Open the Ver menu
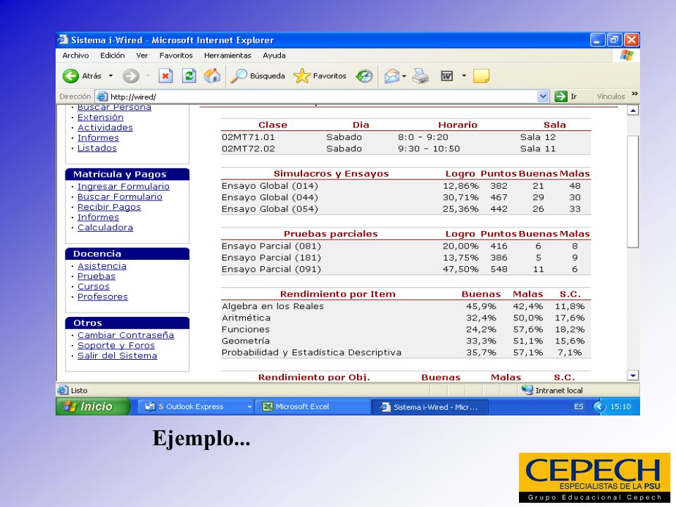 click(142, 55)
